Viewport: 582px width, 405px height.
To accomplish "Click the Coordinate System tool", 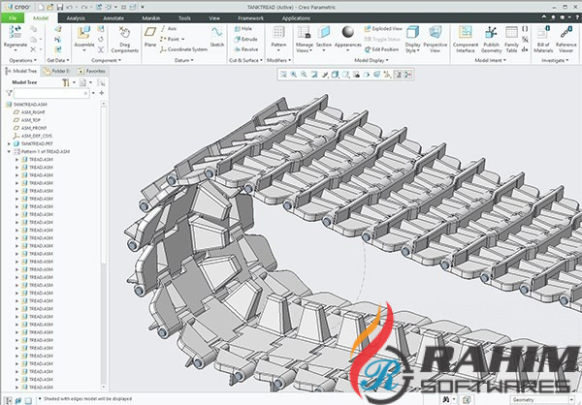I will point(183,49).
